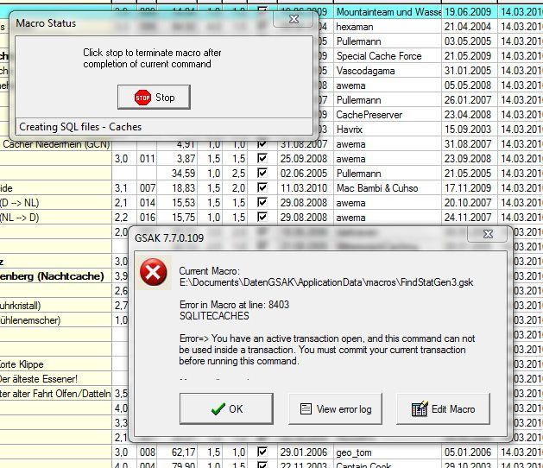Toggle checkbox in the 4,91 distance row
The width and height of the screenshot is (543, 468).
(x=262, y=144)
